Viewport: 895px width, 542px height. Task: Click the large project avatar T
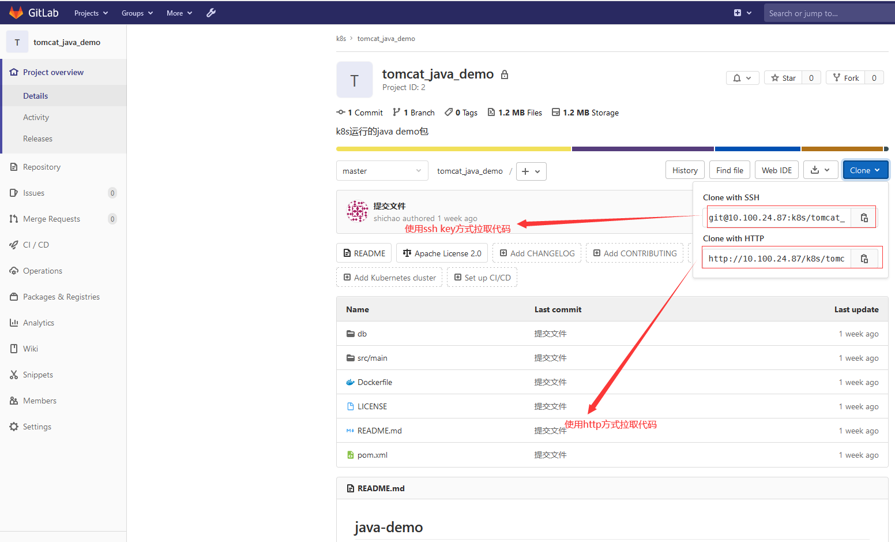pyautogui.click(x=355, y=80)
